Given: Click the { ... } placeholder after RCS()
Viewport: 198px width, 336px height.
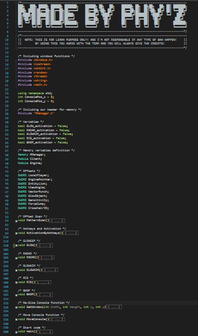Looking at the screenshot, I should click(x=43, y=283).
